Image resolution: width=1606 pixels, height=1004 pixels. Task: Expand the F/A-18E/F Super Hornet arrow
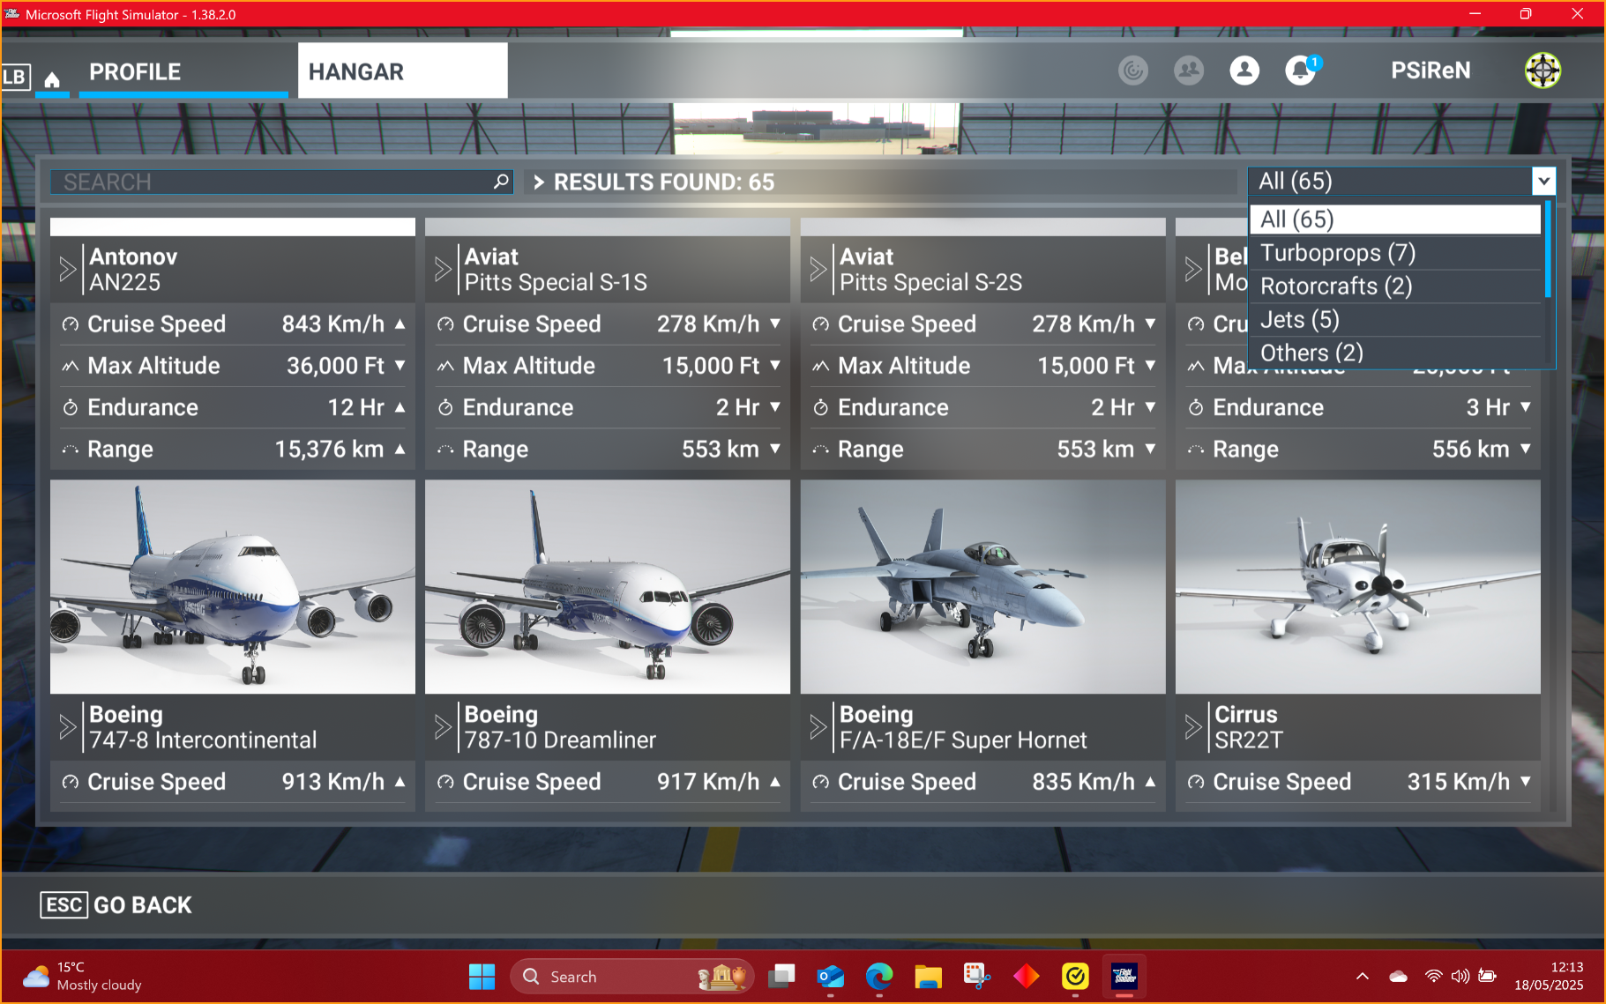(x=818, y=727)
